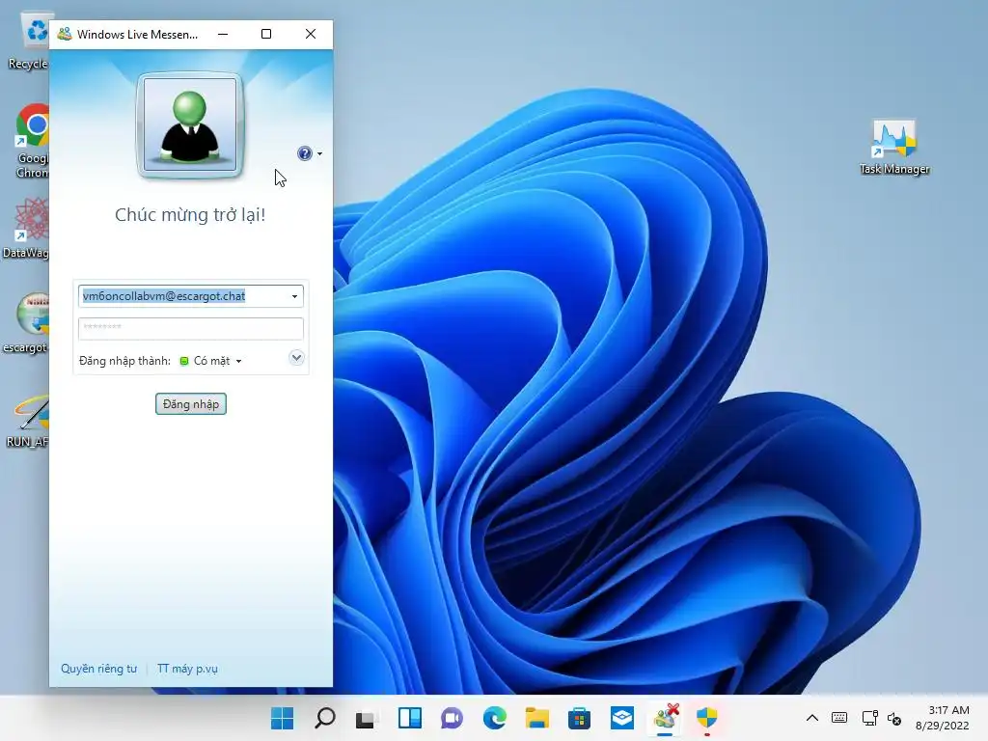988x741 pixels.
Task: Launch Microsoft Edge from taskbar
Action: (x=495, y=718)
